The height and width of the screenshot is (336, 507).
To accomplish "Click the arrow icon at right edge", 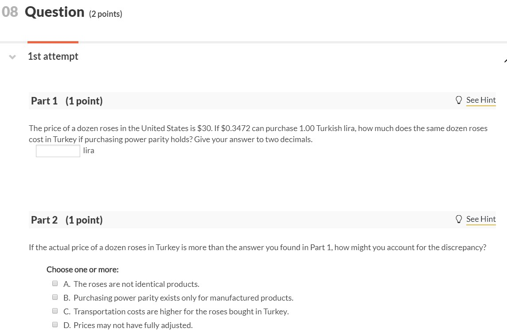I will (505, 61).
